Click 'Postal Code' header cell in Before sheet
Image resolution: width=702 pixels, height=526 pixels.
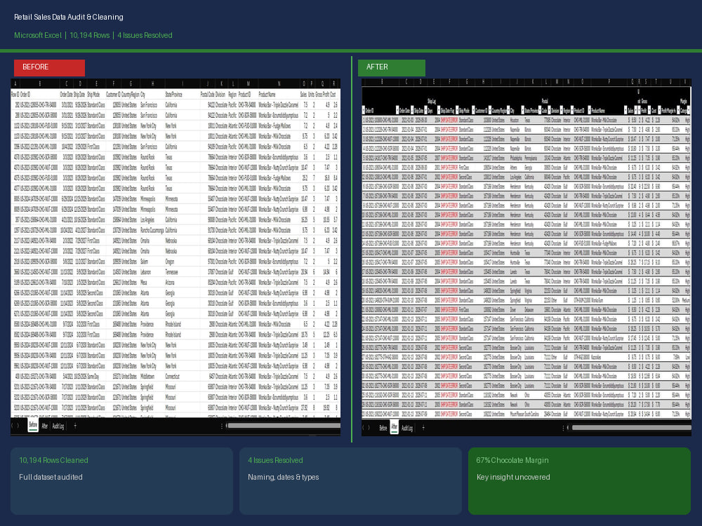pyautogui.click(x=207, y=95)
